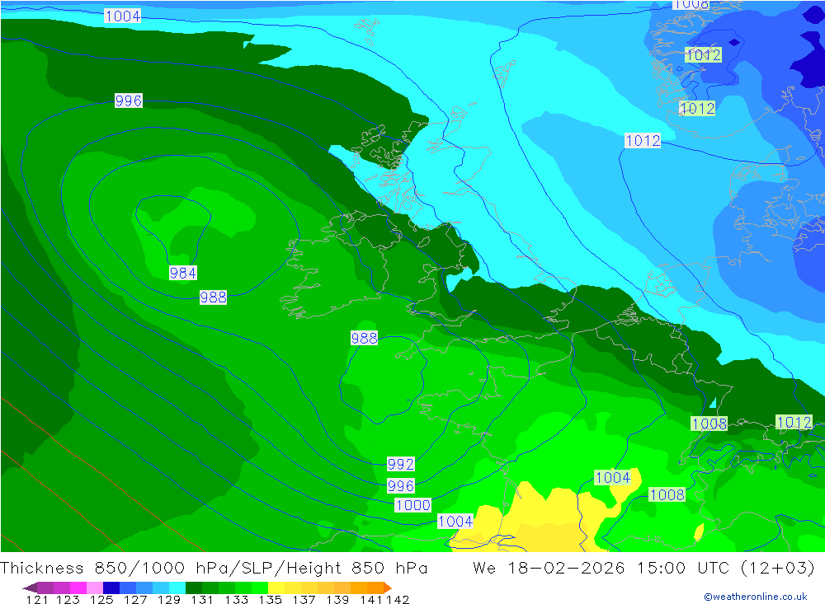
Task: Click legend value 121
Action: click(x=37, y=600)
